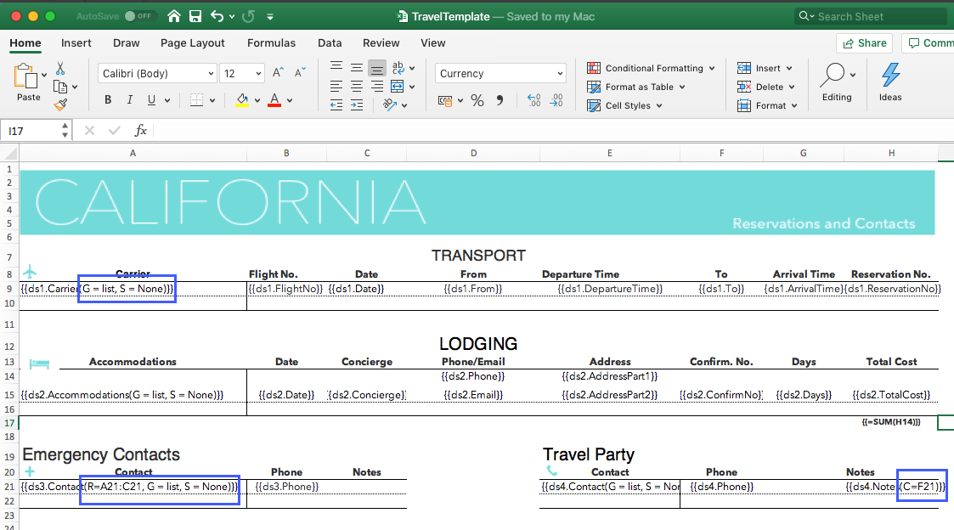
Task: Switch to the Data tab
Action: point(330,43)
